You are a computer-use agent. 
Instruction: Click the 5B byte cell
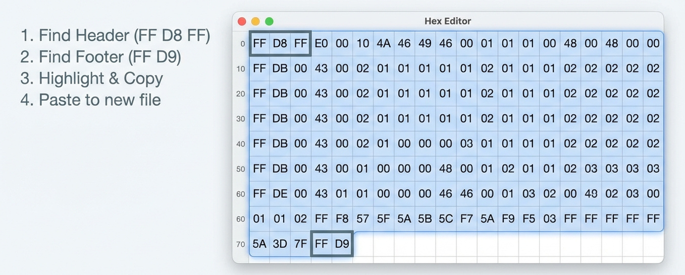pos(425,219)
